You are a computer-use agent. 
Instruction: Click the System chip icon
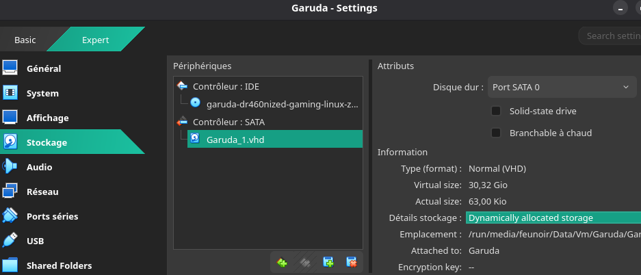(x=10, y=93)
